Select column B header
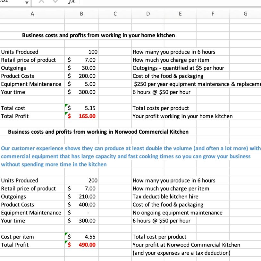The height and width of the screenshot is (261, 261). coord(81,14)
